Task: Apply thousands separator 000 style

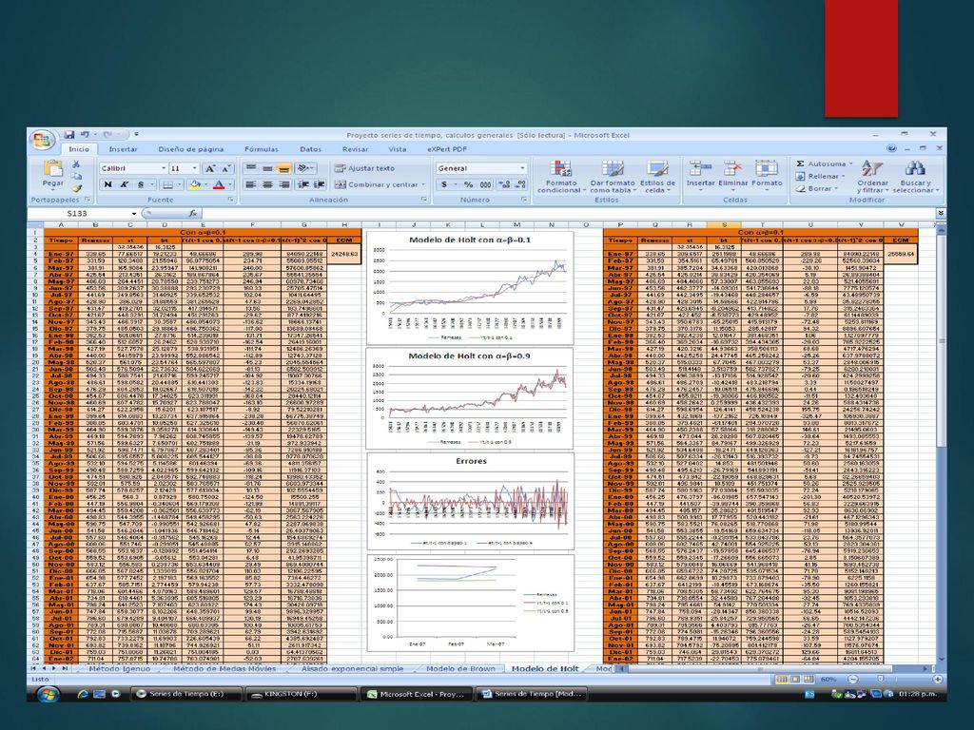Action: click(485, 184)
